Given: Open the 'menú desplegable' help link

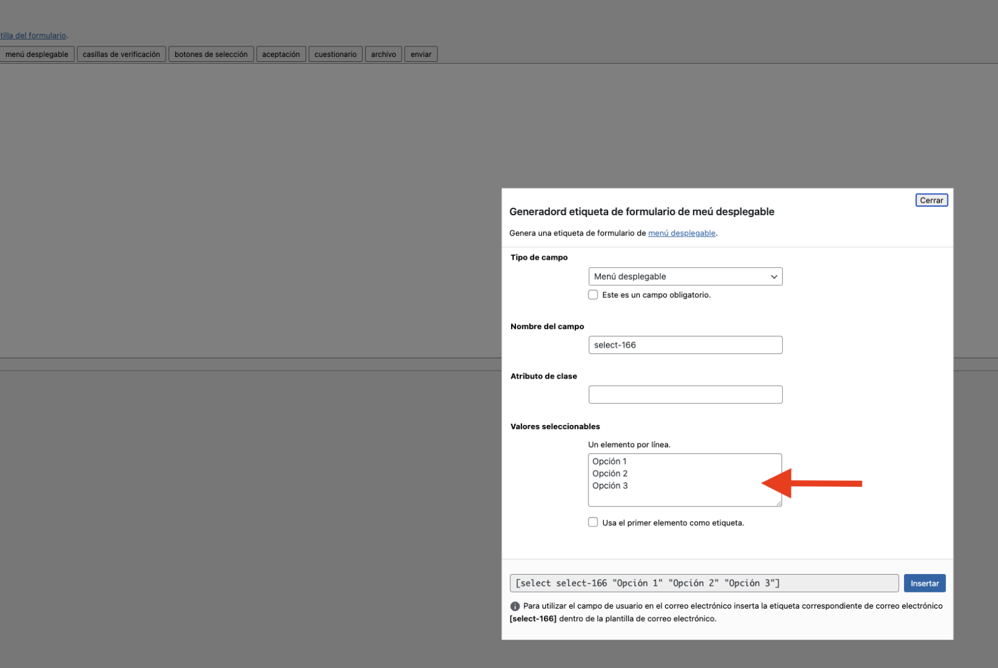Looking at the screenshot, I should pos(681,233).
